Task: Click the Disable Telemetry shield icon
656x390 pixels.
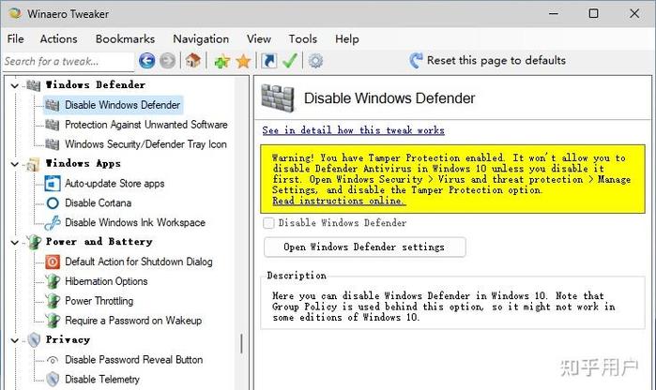Action: 53,380
